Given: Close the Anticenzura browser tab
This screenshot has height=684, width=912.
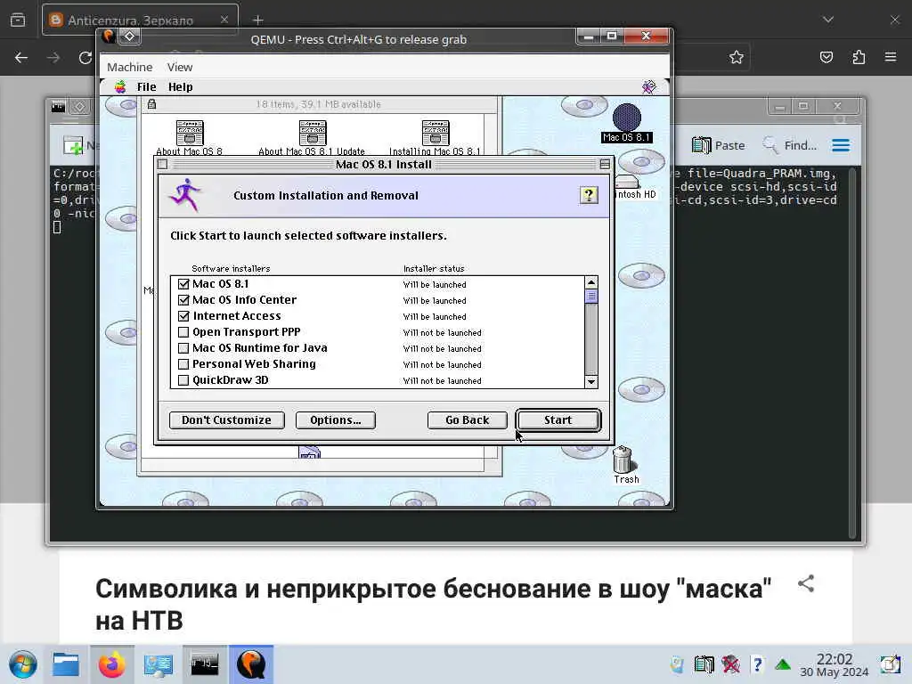Looking at the screenshot, I should pyautogui.click(x=224, y=20).
